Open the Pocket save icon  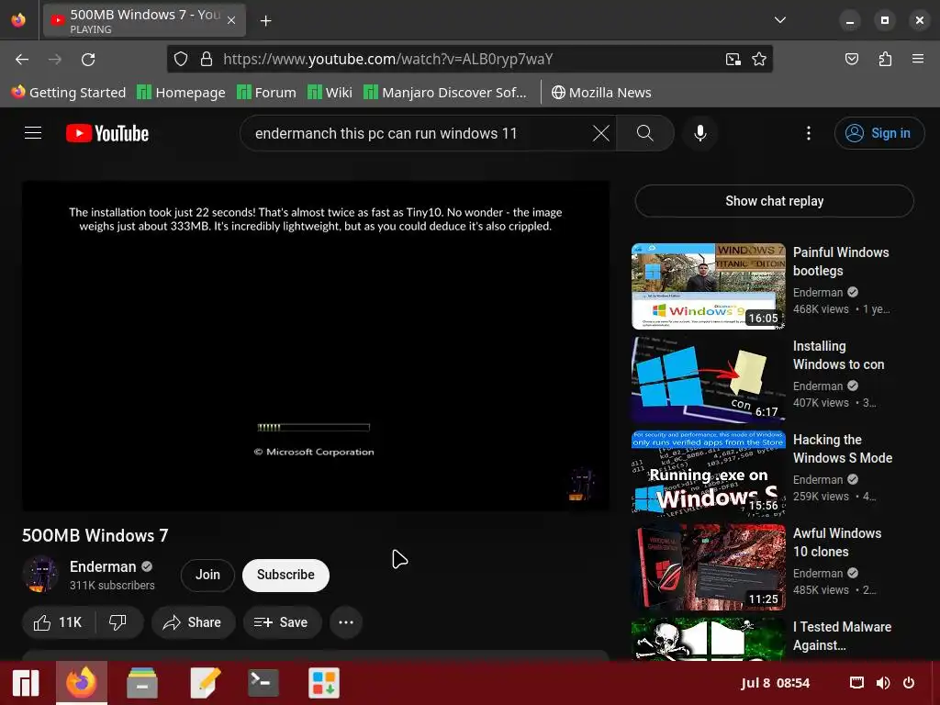pos(851,59)
